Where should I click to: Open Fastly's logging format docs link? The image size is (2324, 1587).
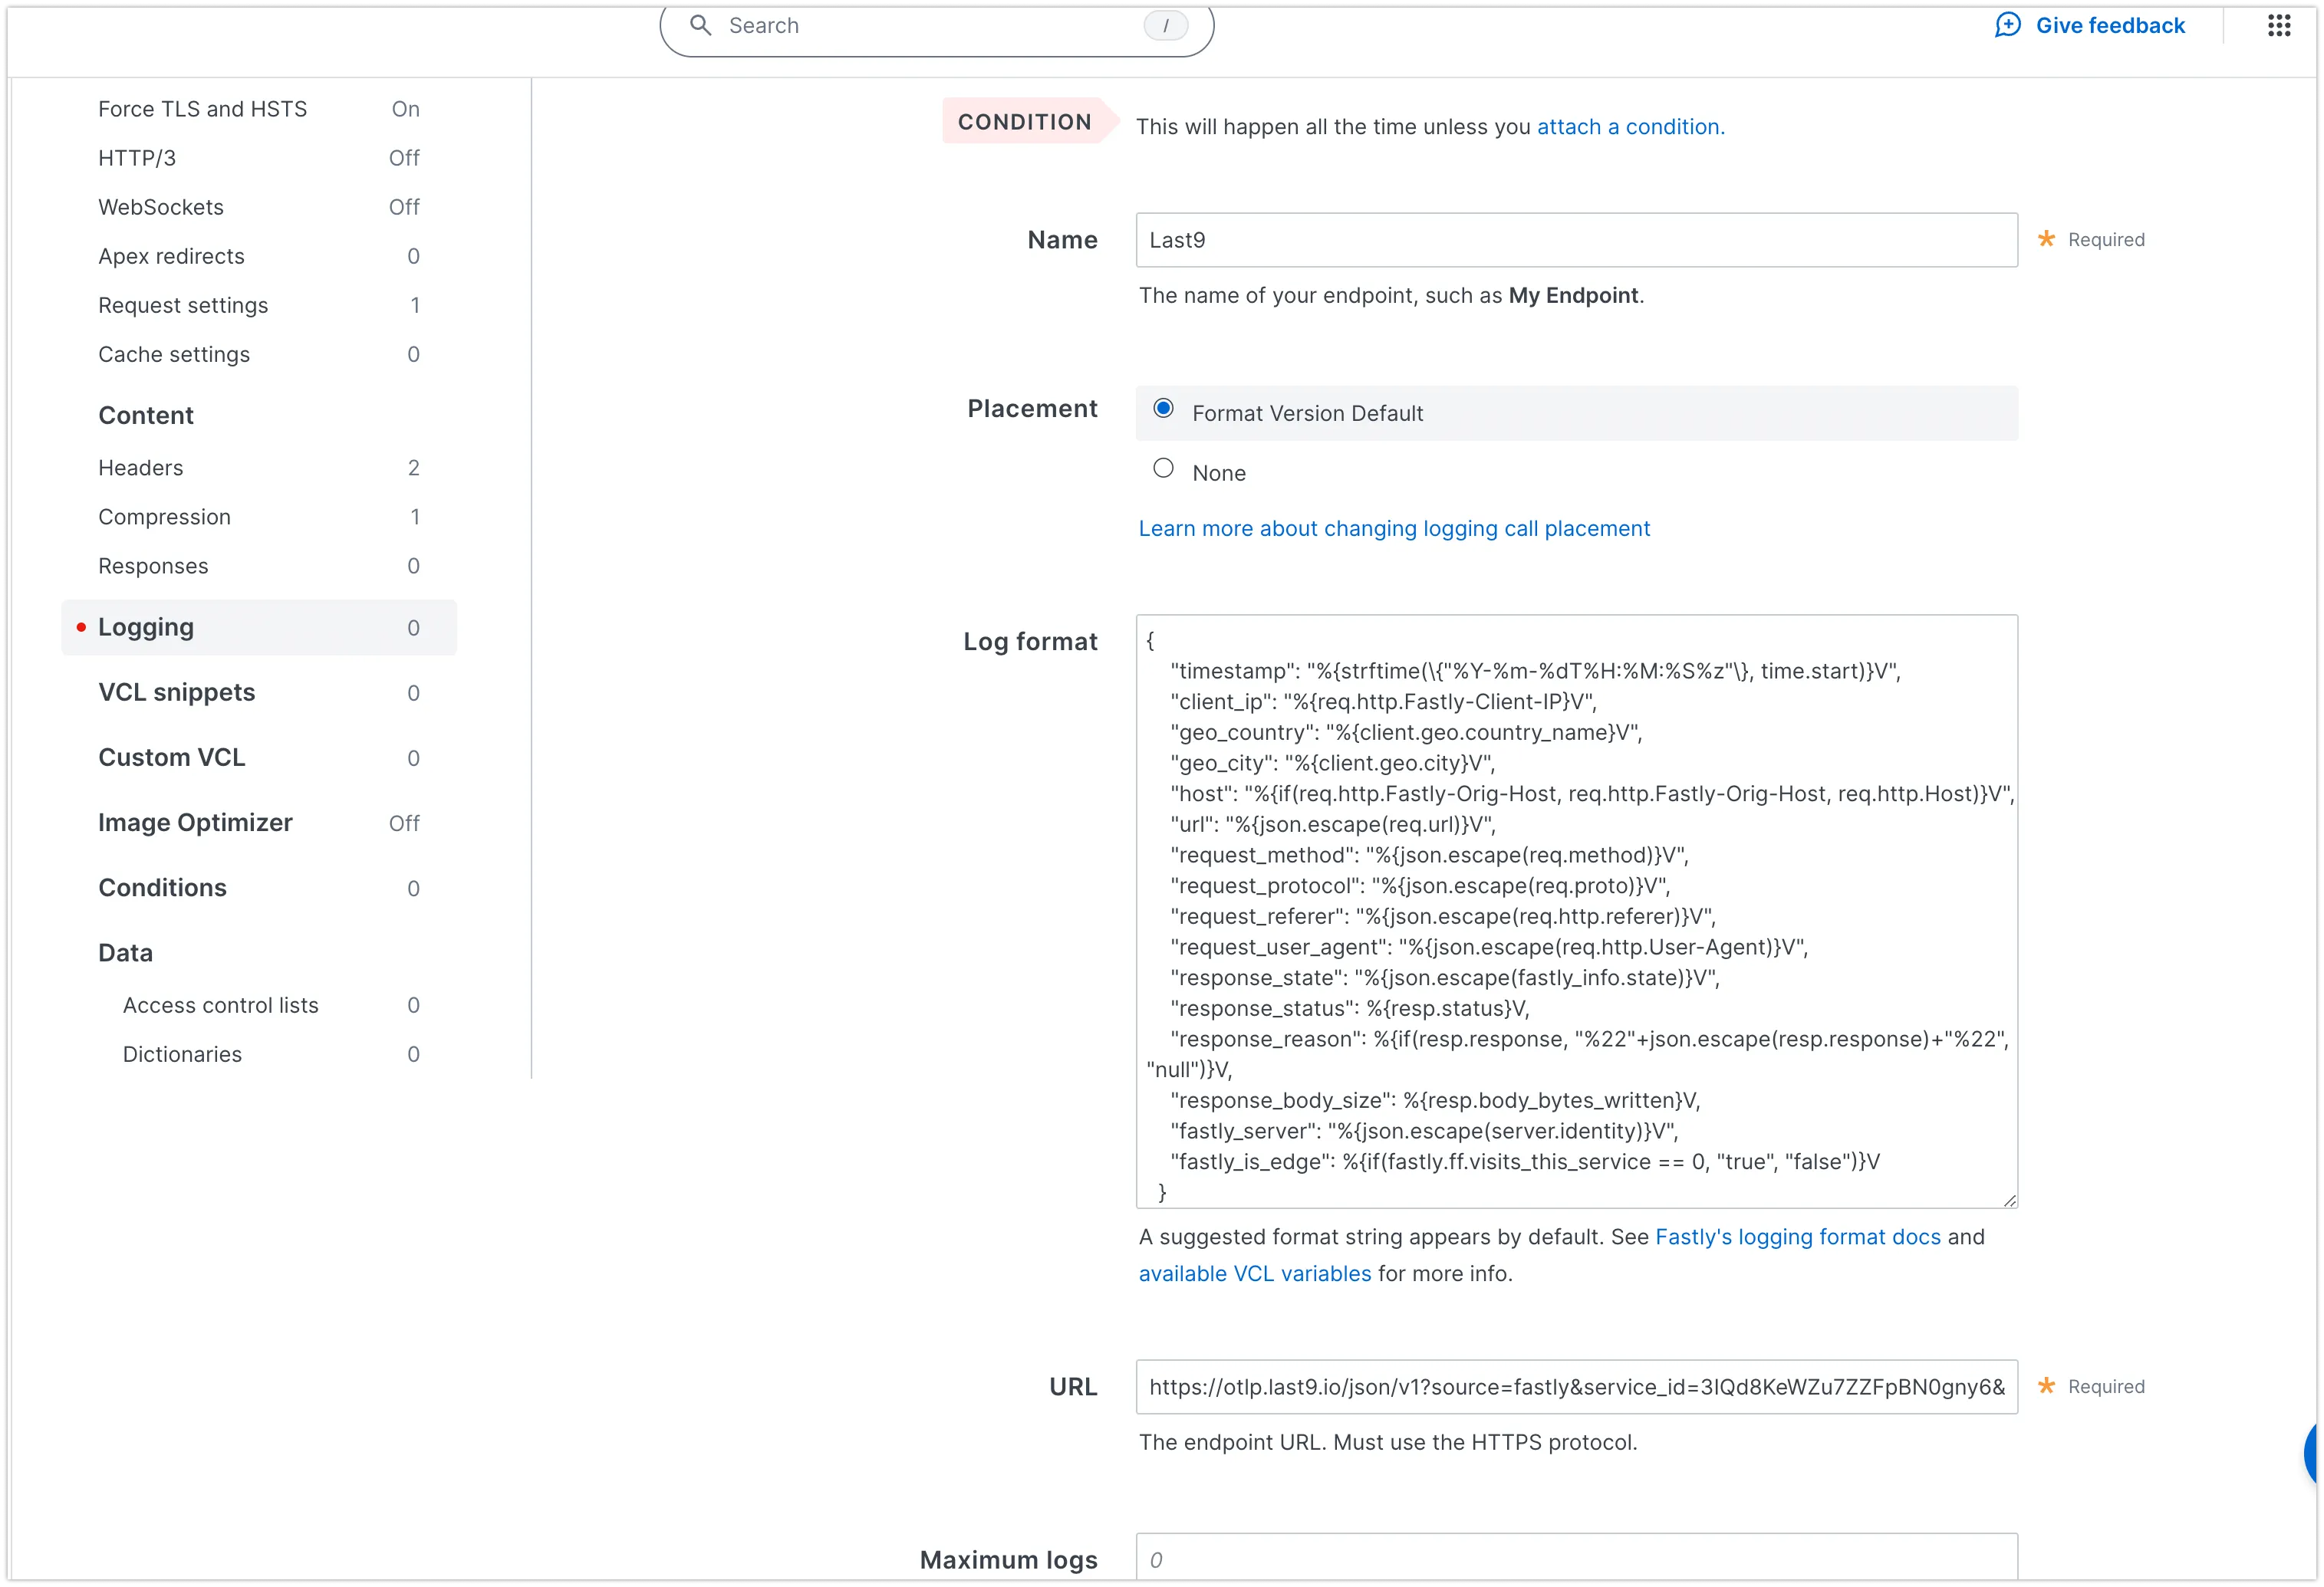tap(1797, 1237)
